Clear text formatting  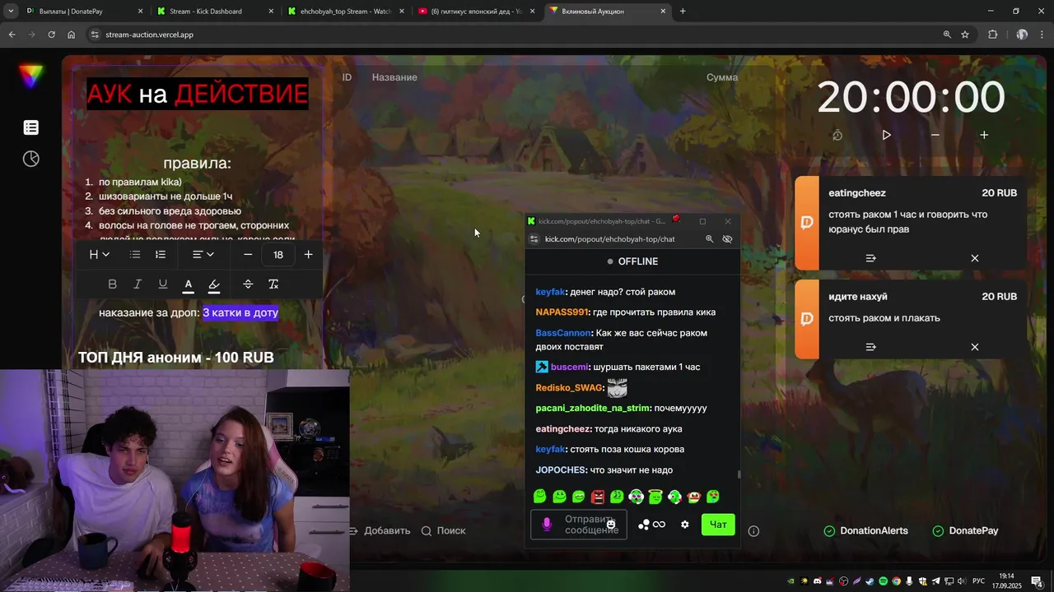(x=273, y=284)
